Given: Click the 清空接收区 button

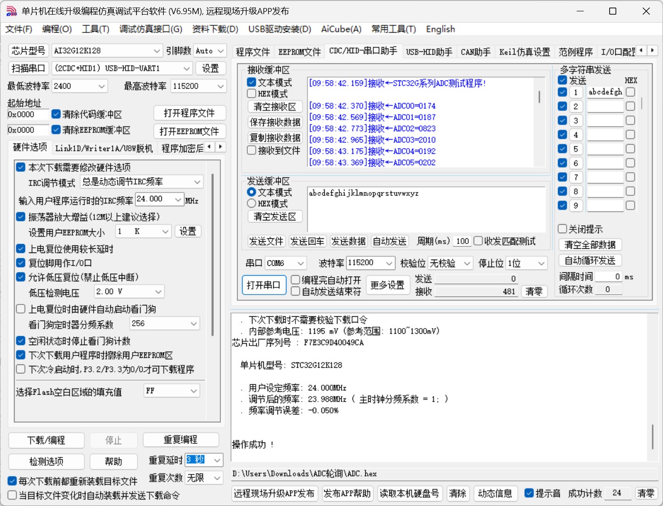Looking at the screenshot, I should coord(275,107).
